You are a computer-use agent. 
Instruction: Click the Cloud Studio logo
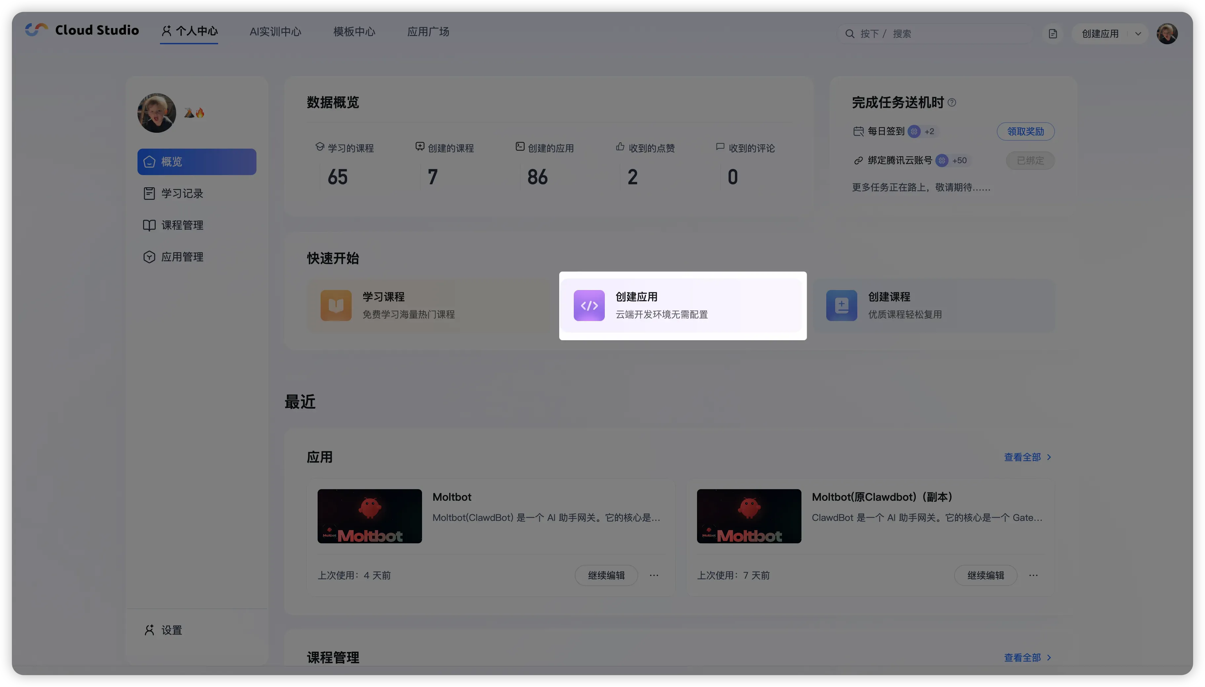pyautogui.click(x=82, y=30)
